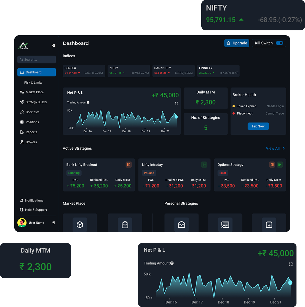The width and height of the screenshot is (305, 307).
Task: Expand the Net P&L chart to fullscreen
Action: pos(176,103)
